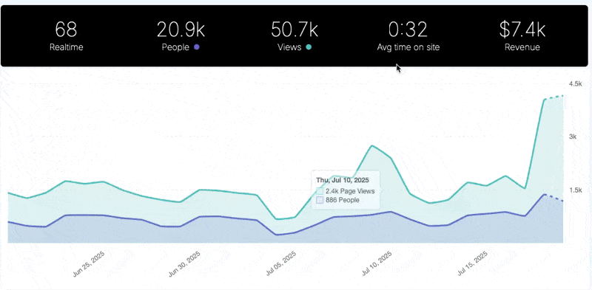Click the 4.5k y-axis label
Viewport: 592px width, 290px height.
click(x=576, y=83)
